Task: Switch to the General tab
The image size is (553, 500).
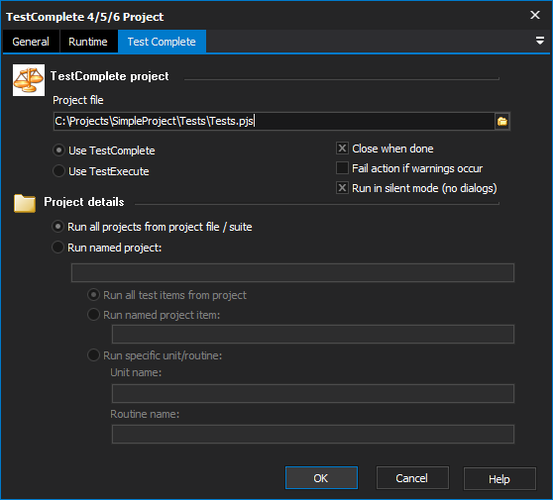Action: point(31,42)
